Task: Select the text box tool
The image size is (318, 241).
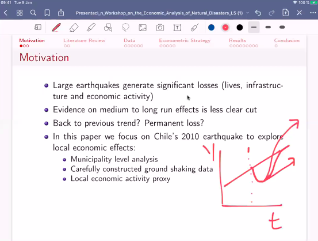Action: [177, 28]
